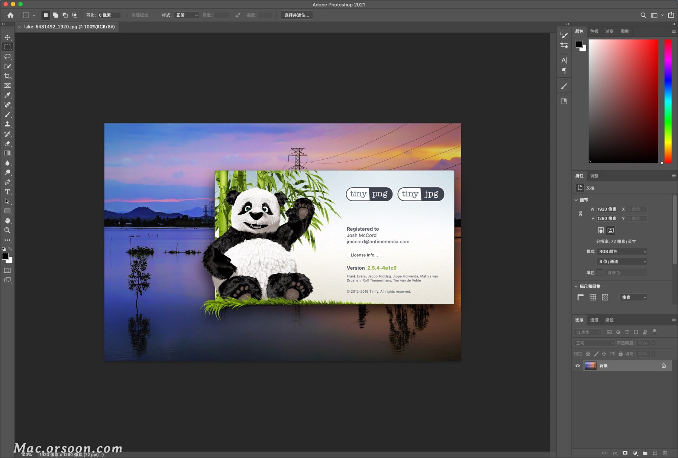Open the 模式 dropdown showing RGB 颜色
This screenshot has width=678, height=458.
(622, 251)
